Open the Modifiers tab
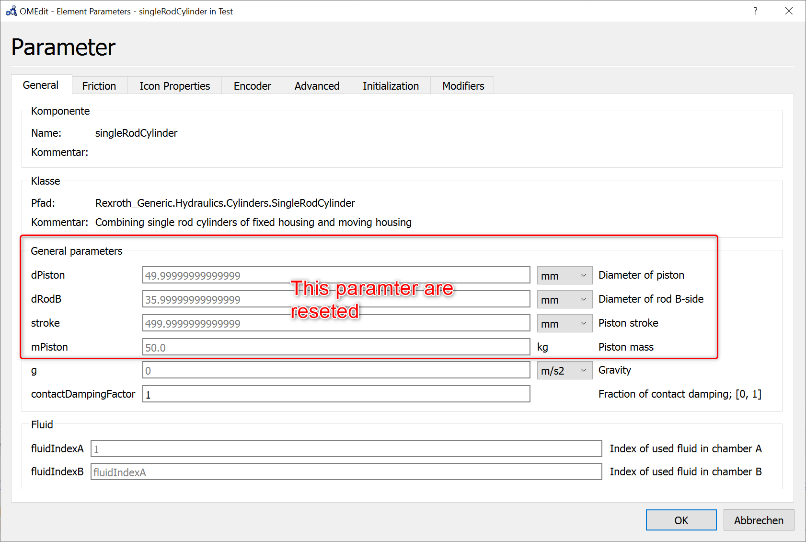The image size is (806, 542). click(x=463, y=86)
